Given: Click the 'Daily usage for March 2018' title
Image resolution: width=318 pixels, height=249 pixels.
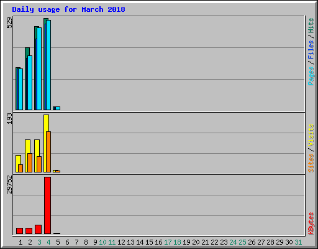Looking at the screenshot, I should tap(68, 9).
